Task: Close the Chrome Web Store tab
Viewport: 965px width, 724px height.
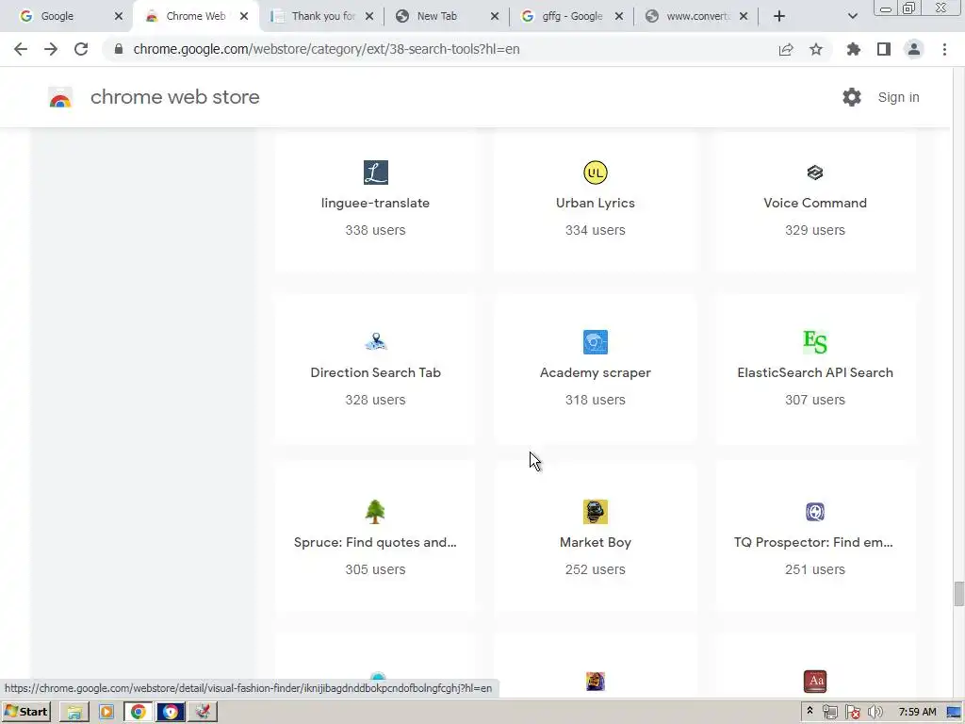Action: [x=244, y=16]
